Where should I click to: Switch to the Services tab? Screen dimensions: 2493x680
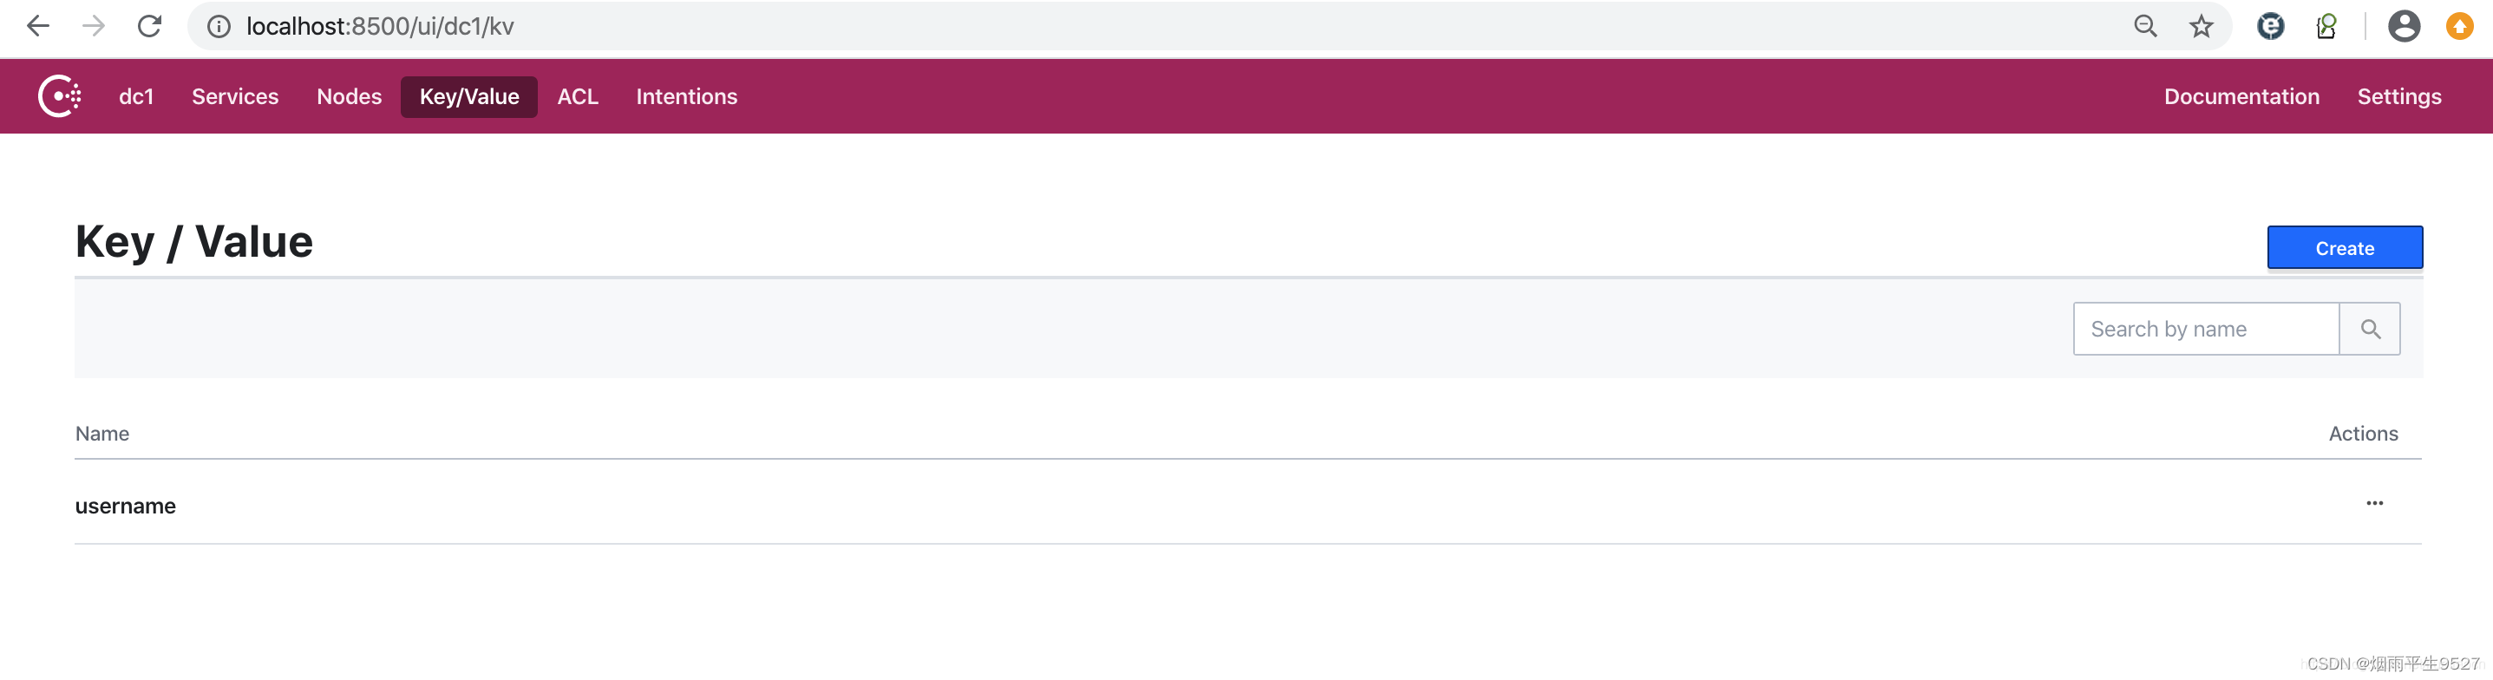click(235, 97)
